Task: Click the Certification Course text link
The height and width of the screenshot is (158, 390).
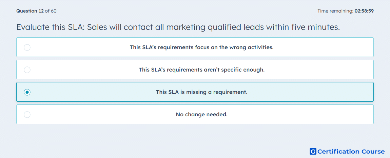Action: pos(351,151)
